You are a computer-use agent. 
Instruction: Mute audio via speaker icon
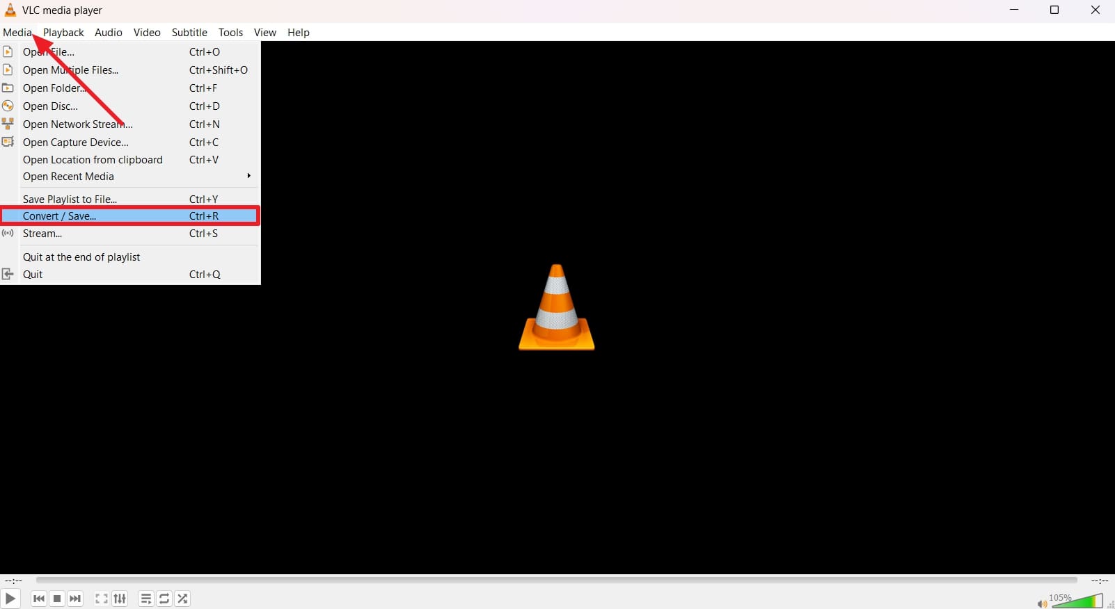click(x=1041, y=603)
